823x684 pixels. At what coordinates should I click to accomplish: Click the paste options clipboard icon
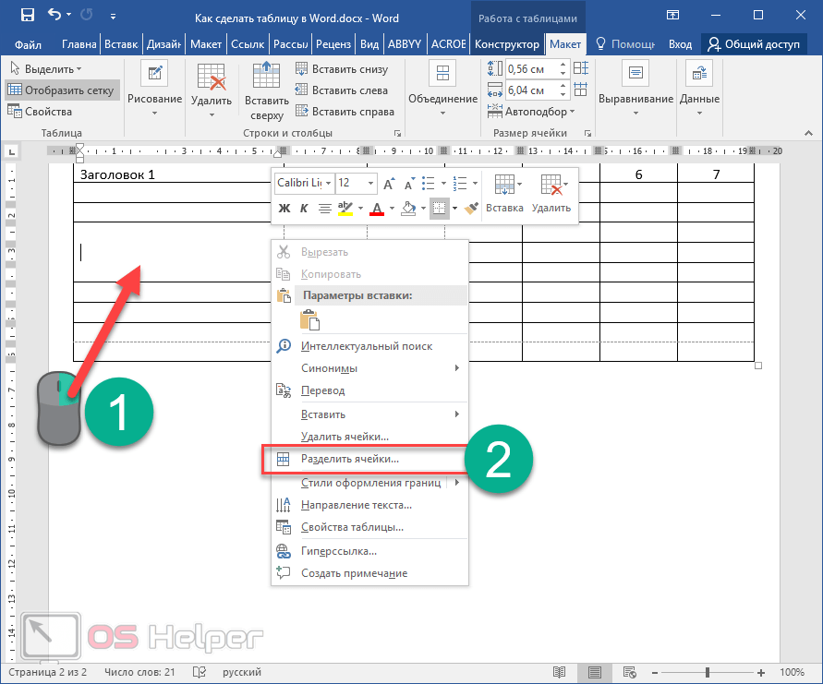310,319
